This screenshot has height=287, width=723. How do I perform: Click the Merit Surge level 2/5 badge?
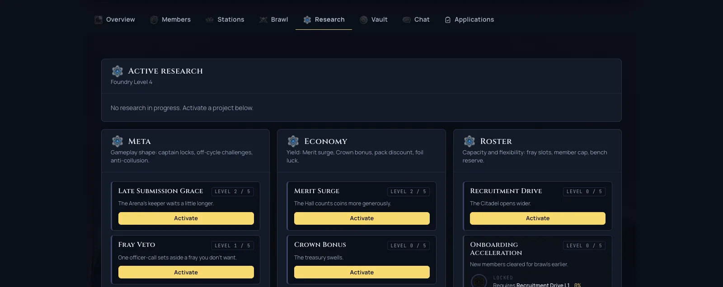pyautogui.click(x=408, y=192)
